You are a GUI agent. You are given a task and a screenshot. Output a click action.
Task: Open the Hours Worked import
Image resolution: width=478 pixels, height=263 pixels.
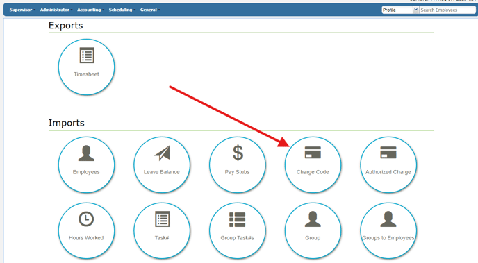pyautogui.click(x=86, y=231)
